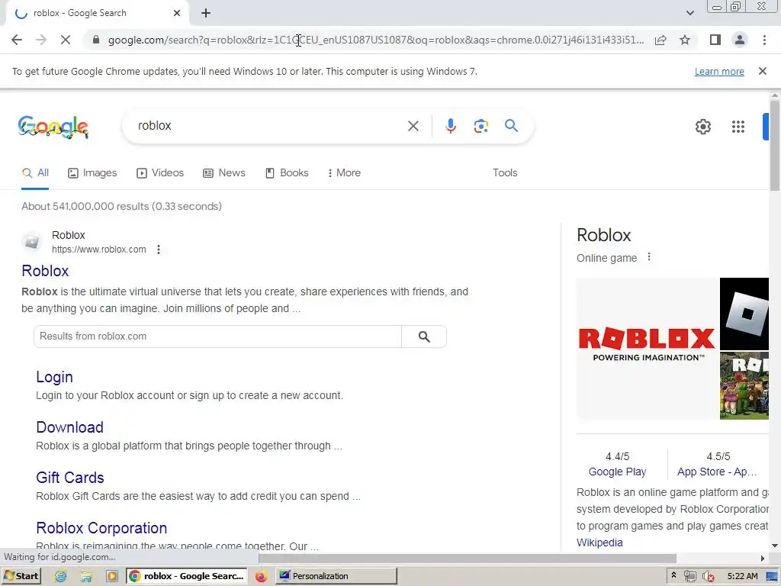Open the Gift Cards sitelink
This screenshot has height=586, width=781.
69,478
